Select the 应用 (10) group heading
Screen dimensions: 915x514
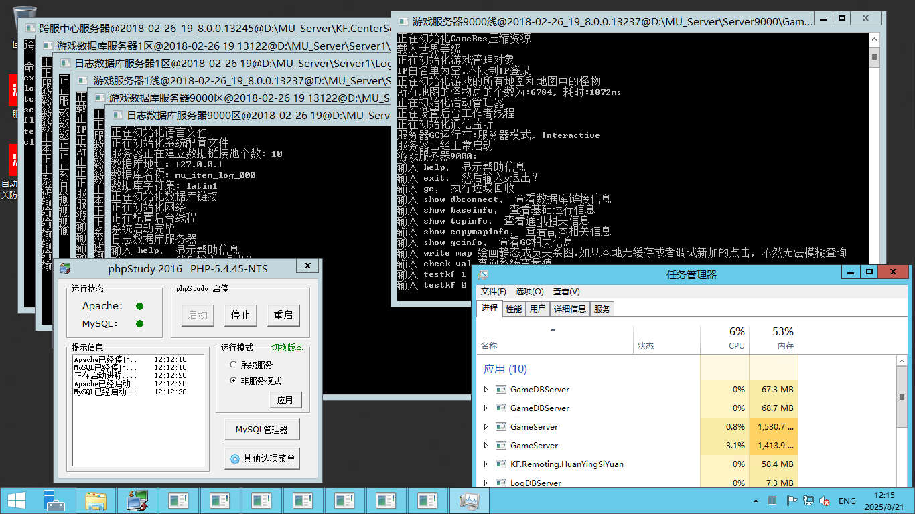[x=506, y=369]
